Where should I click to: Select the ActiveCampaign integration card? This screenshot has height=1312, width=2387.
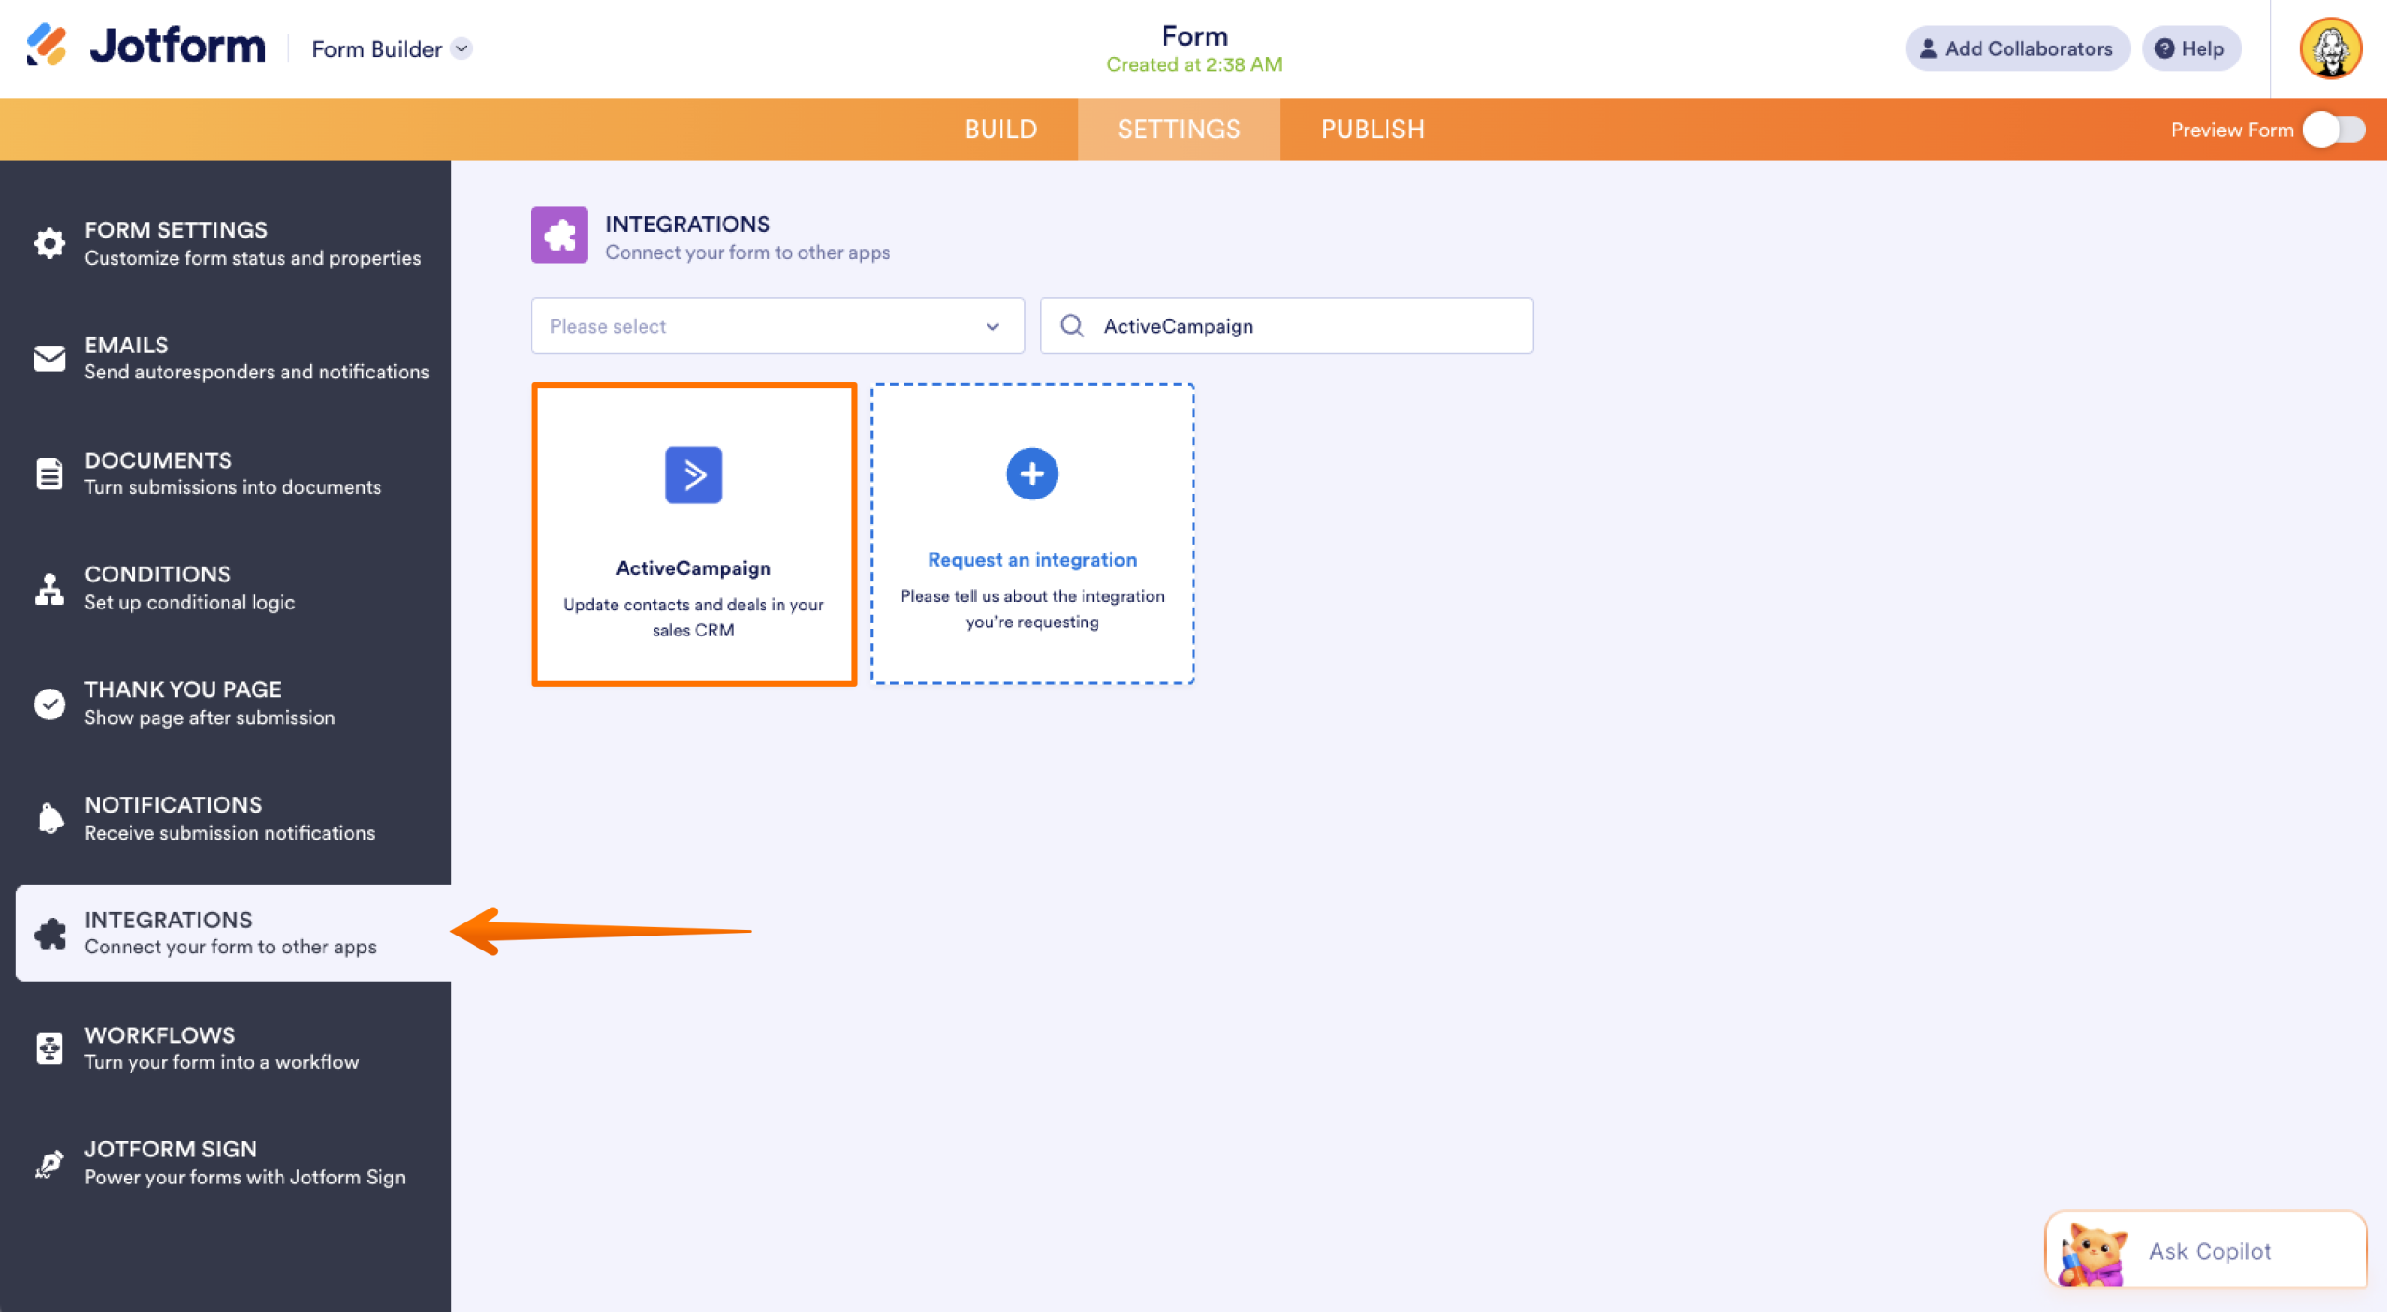click(694, 533)
